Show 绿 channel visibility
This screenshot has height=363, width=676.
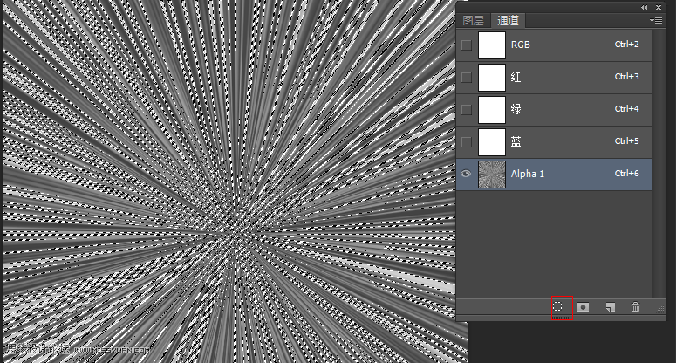click(x=467, y=109)
